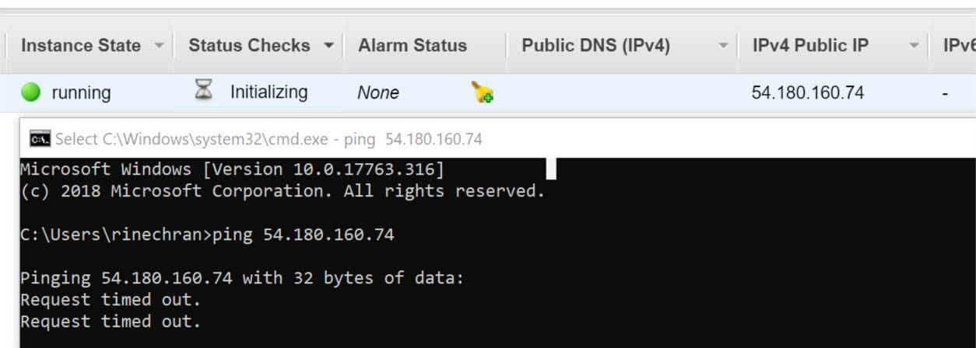Click the Initializing status text
This screenshot has width=976, height=348.
pos(269,92)
